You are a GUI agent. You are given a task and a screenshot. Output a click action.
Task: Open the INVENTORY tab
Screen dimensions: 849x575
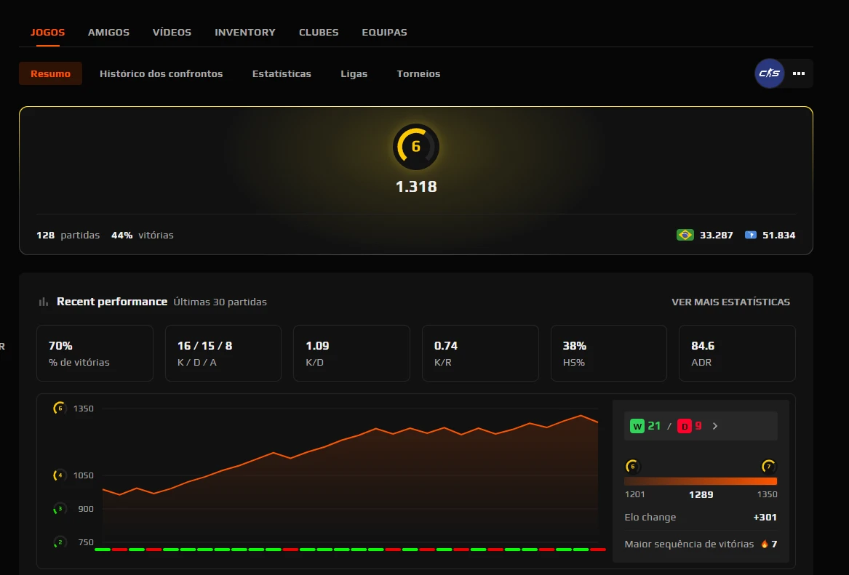pos(244,32)
